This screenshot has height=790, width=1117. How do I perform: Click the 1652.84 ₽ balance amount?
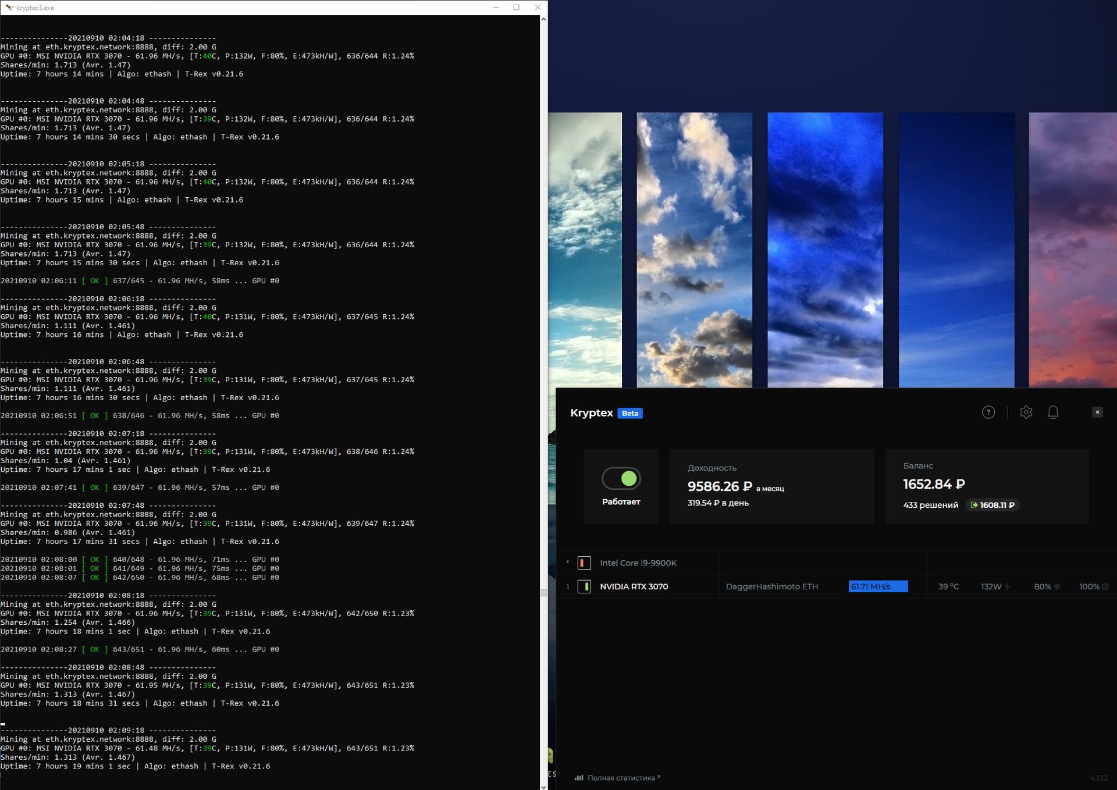click(934, 484)
